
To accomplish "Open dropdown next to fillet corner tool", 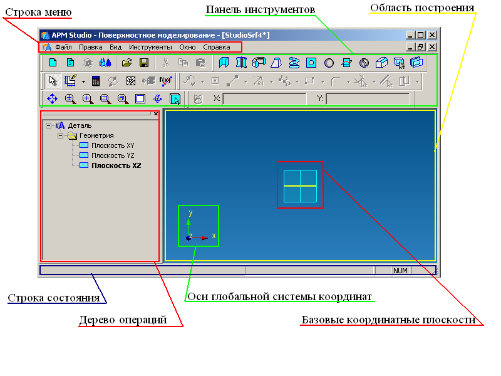I will point(348,82).
